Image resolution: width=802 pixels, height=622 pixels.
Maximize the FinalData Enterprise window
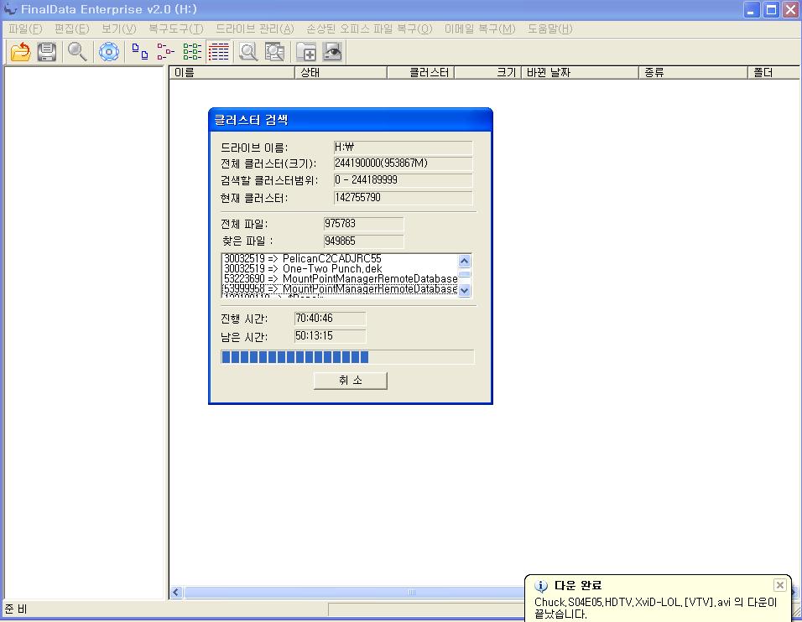click(x=771, y=10)
